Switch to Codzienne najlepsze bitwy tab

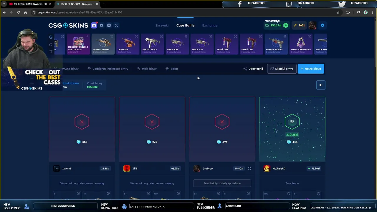[x=108, y=69]
